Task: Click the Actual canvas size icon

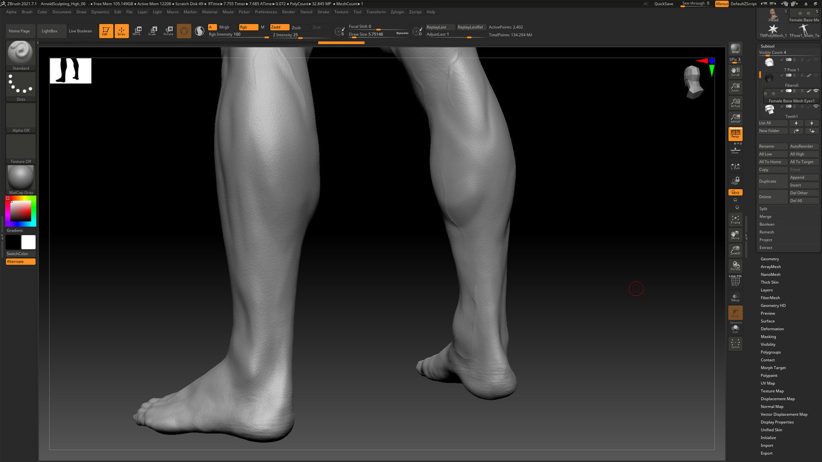Action: (x=735, y=103)
